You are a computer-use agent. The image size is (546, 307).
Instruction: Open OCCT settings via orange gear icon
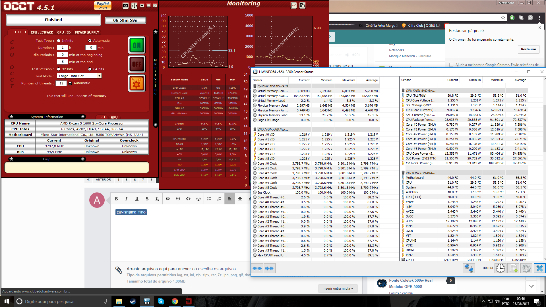(x=137, y=83)
